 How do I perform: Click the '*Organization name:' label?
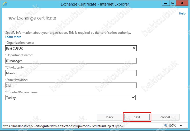20,43
